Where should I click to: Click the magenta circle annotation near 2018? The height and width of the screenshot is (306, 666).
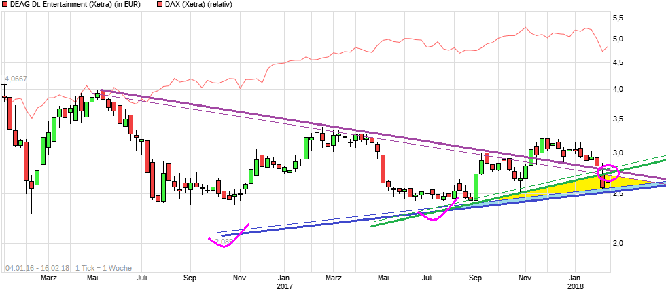tap(607, 174)
